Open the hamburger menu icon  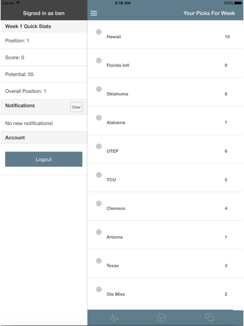[94, 13]
